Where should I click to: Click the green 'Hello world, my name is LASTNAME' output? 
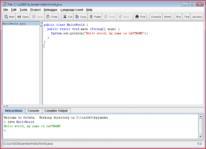click(32, 126)
